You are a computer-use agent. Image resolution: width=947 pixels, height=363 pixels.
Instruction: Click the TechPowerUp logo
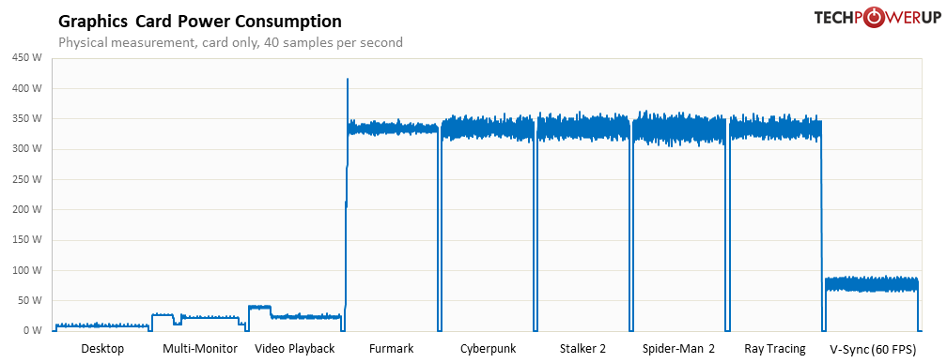coord(877,18)
